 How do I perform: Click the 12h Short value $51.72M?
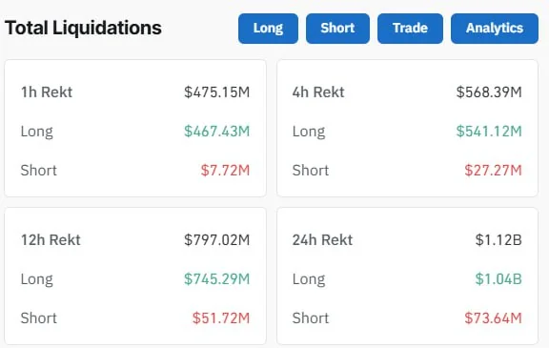click(x=221, y=318)
